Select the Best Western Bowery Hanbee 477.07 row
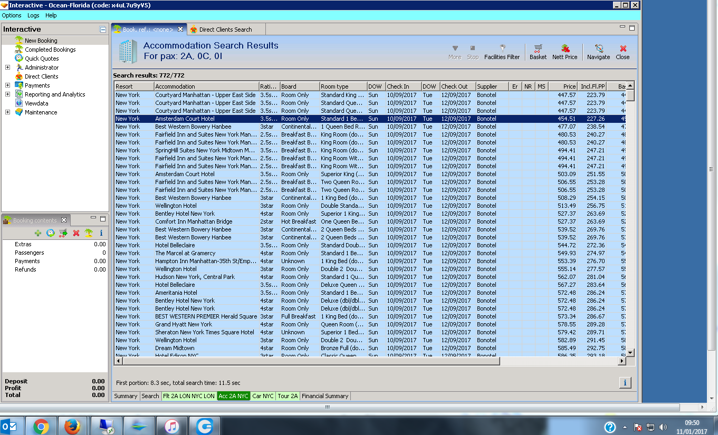Screen dimensions: 718x435 (370, 127)
